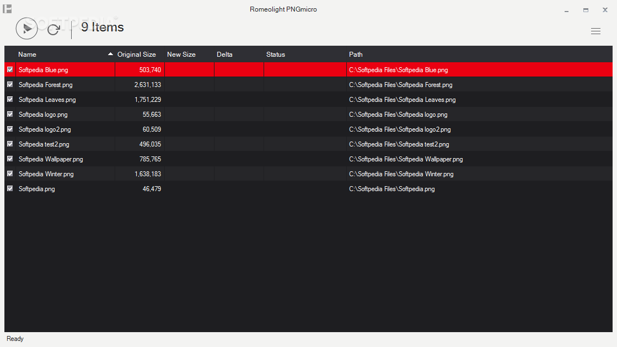Sort by Delta column header

point(224,54)
